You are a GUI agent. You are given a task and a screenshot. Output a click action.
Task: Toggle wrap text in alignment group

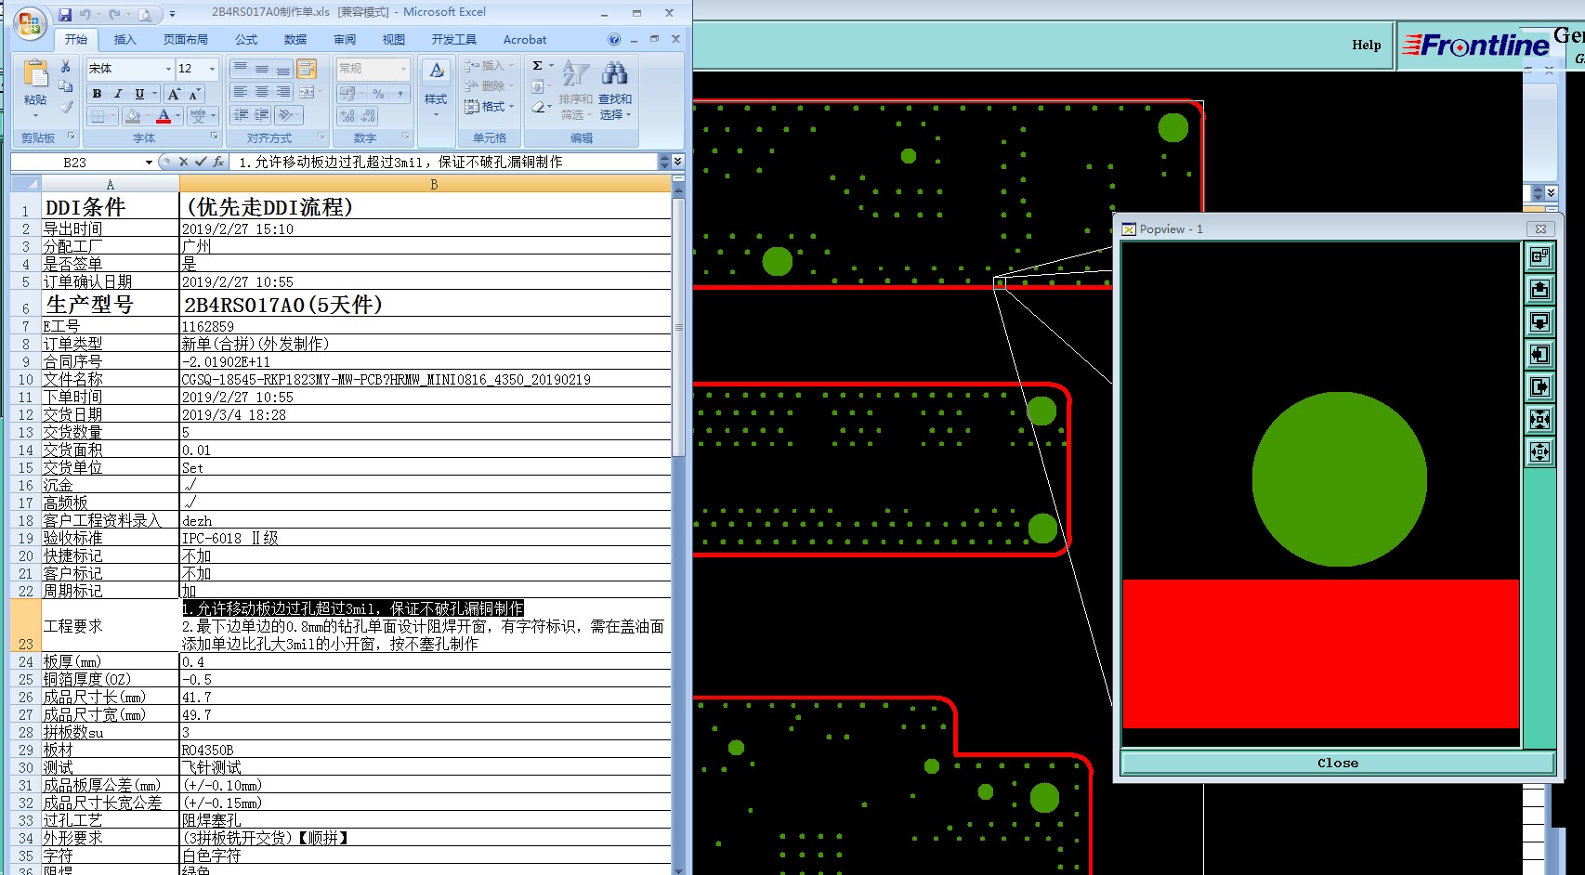coord(307,70)
